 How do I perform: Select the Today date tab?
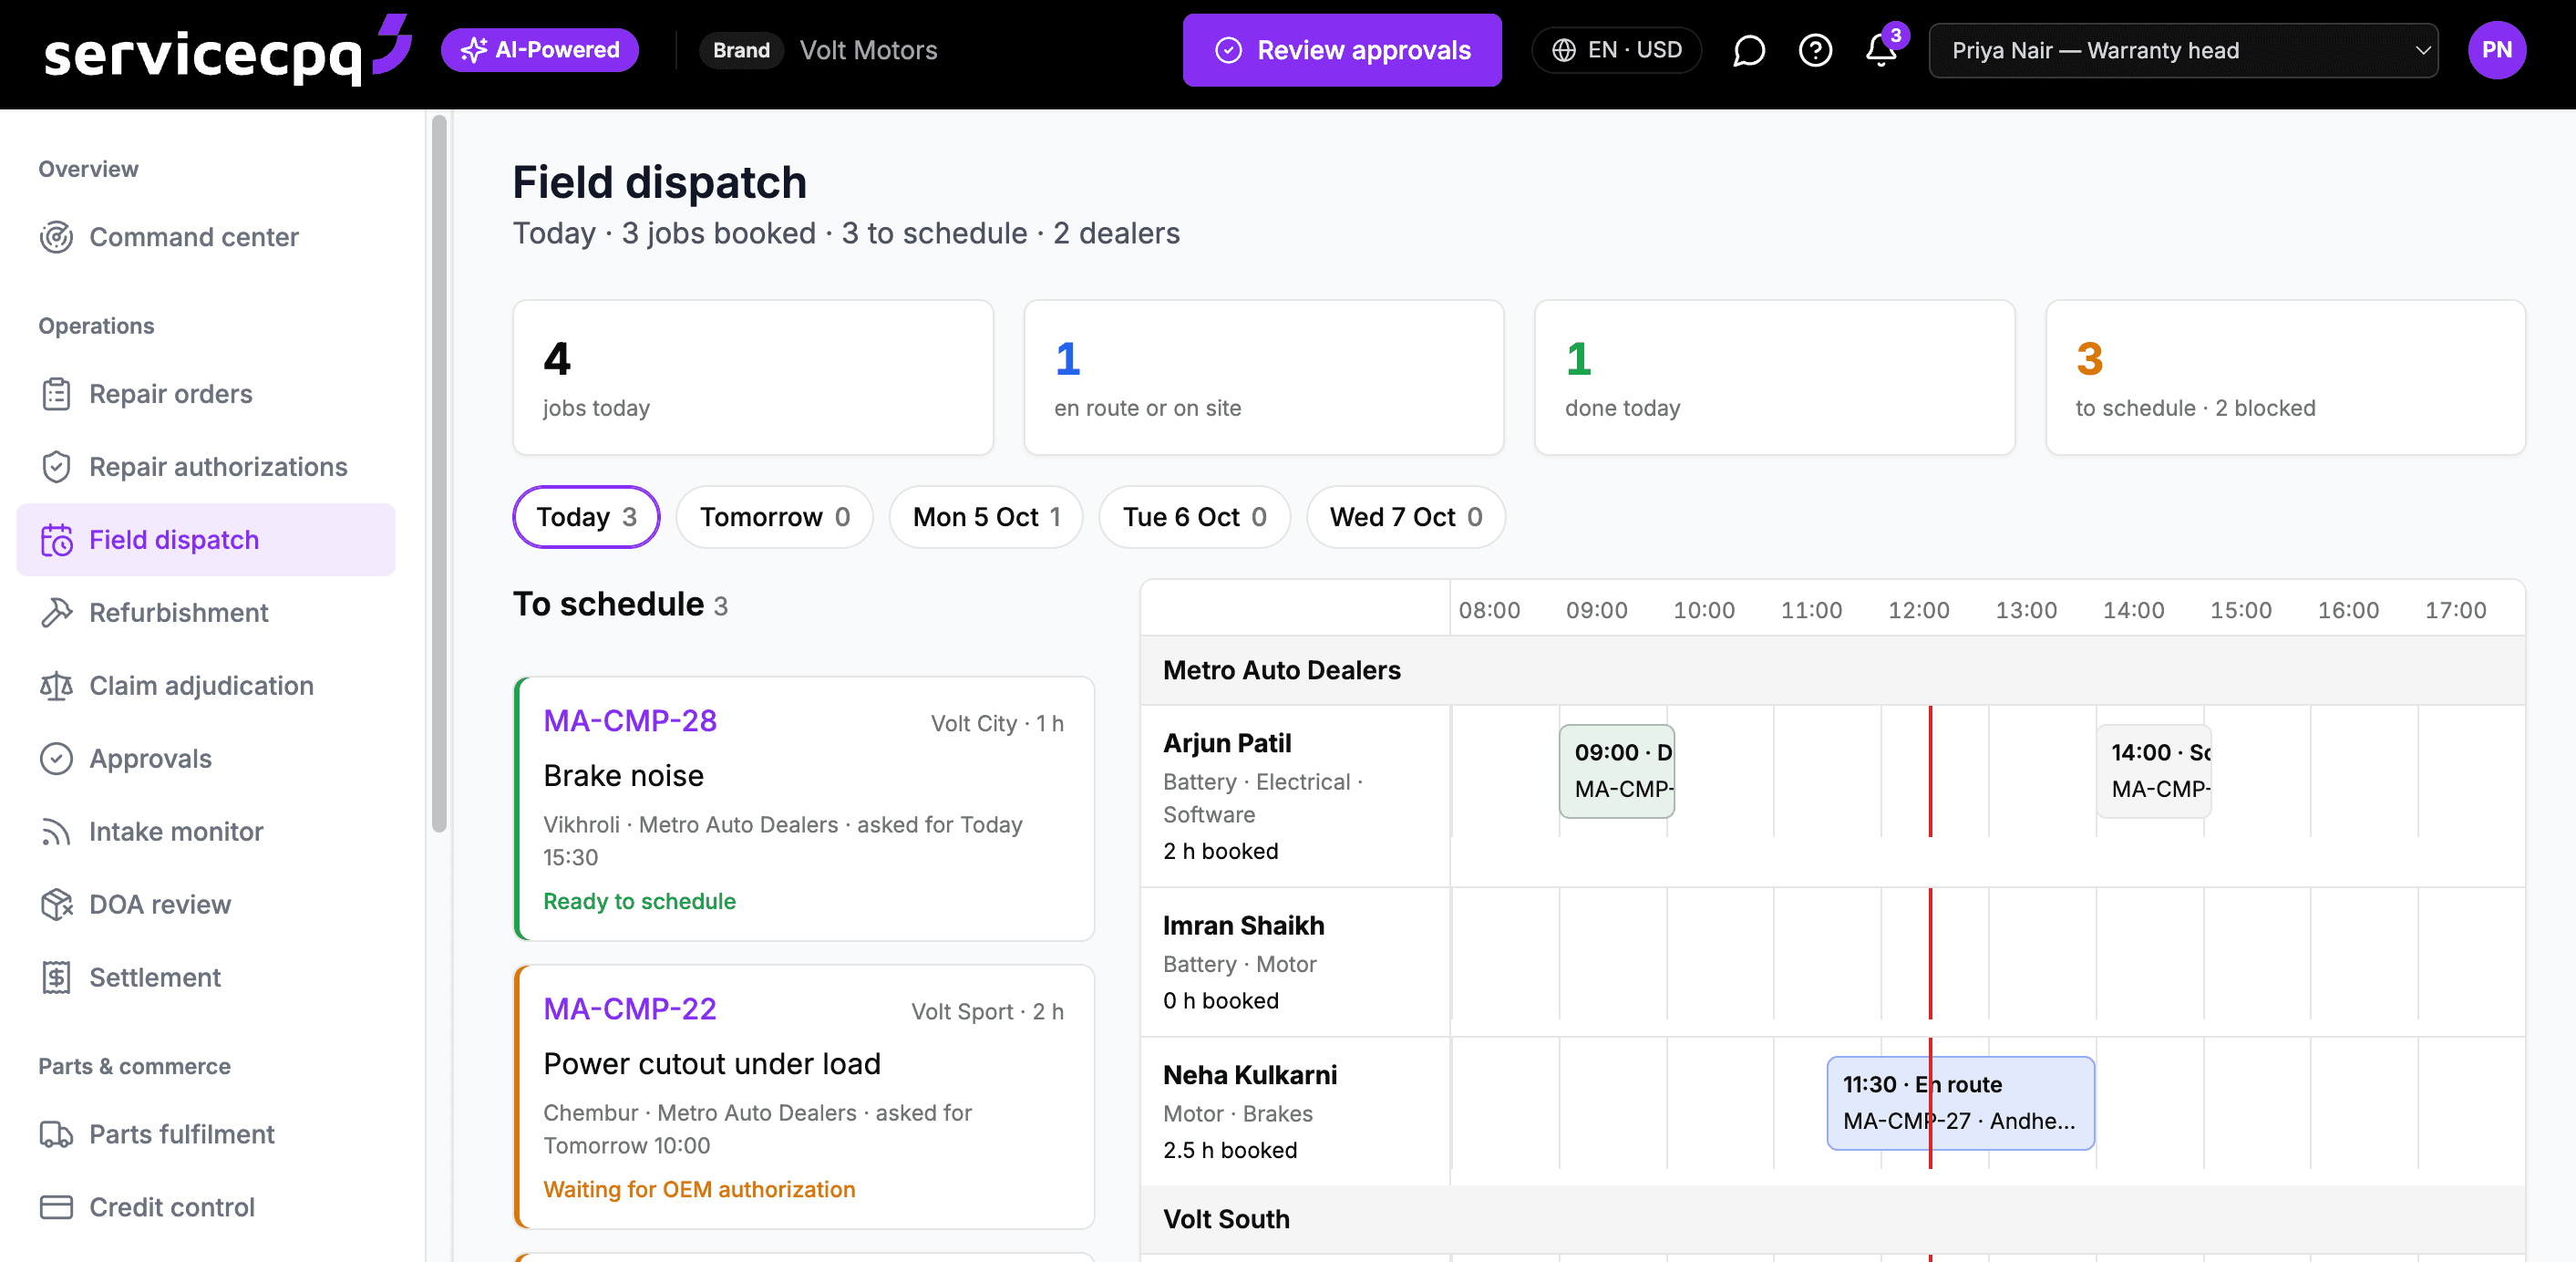pos(586,517)
